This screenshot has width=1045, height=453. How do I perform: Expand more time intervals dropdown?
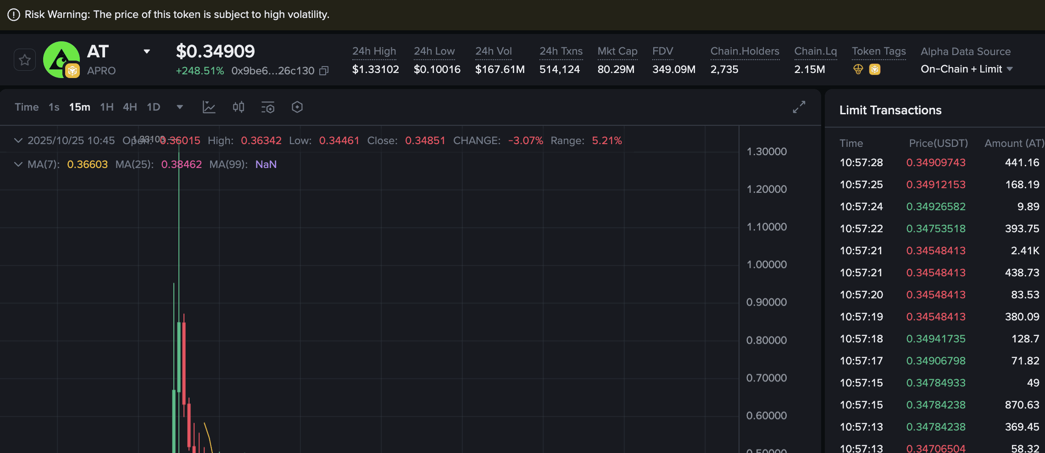pos(180,107)
